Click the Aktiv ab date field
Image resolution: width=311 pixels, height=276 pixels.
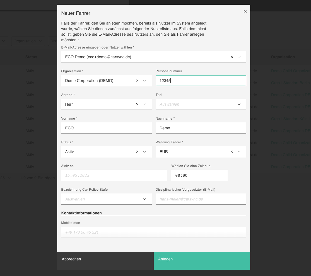[x=114, y=175]
